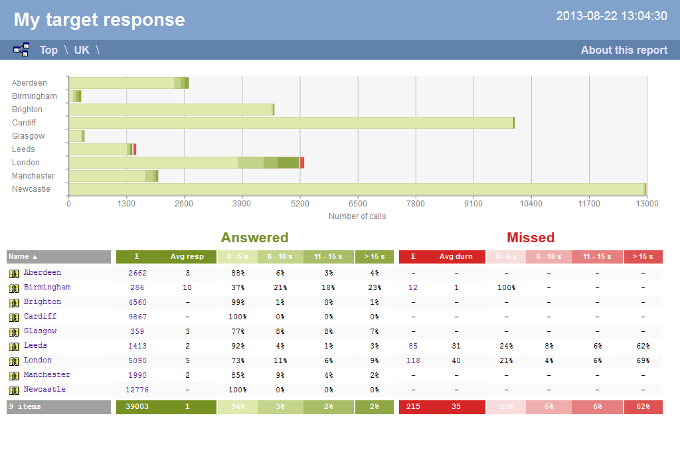Click the building icon next to Glasgow
The height and width of the screenshot is (466, 680).
pyautogui.click(x=14, y=331)
